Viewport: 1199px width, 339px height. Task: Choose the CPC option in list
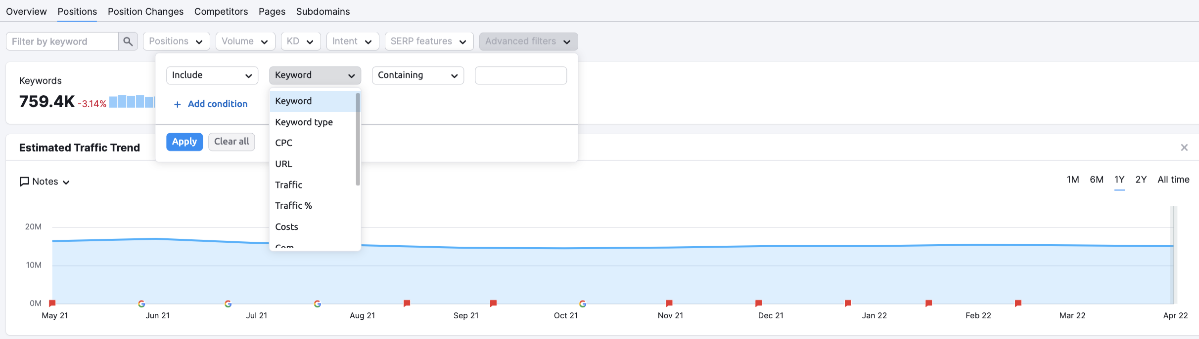(x=284, y=143)
